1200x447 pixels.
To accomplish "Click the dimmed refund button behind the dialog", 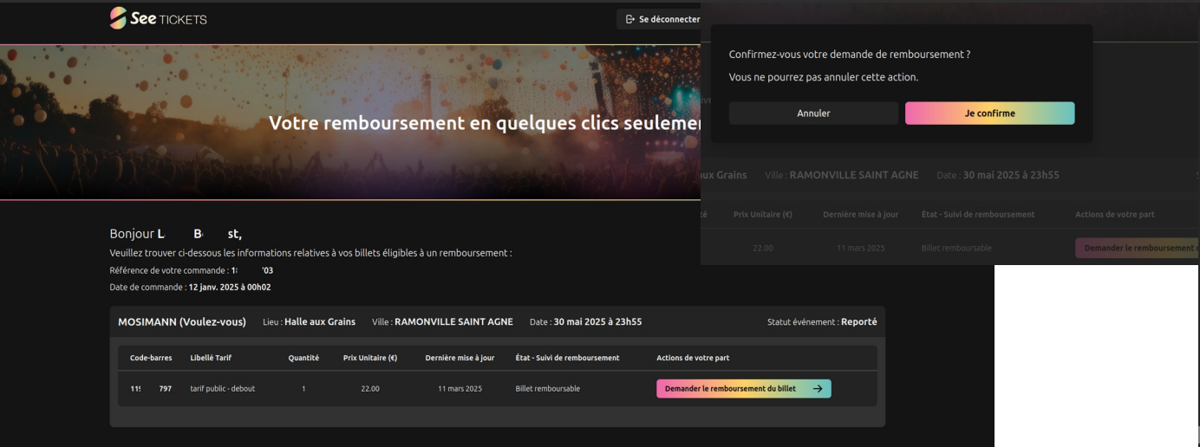I will click(1136, 248).
